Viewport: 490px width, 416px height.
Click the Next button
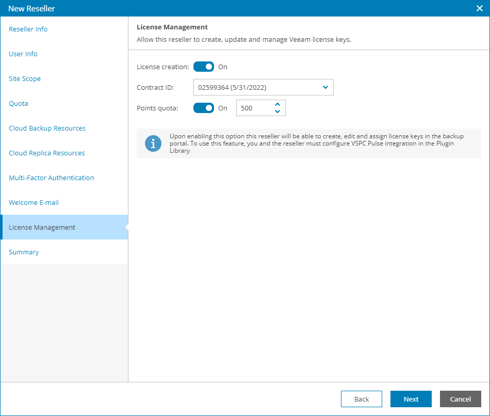(411, 399)
